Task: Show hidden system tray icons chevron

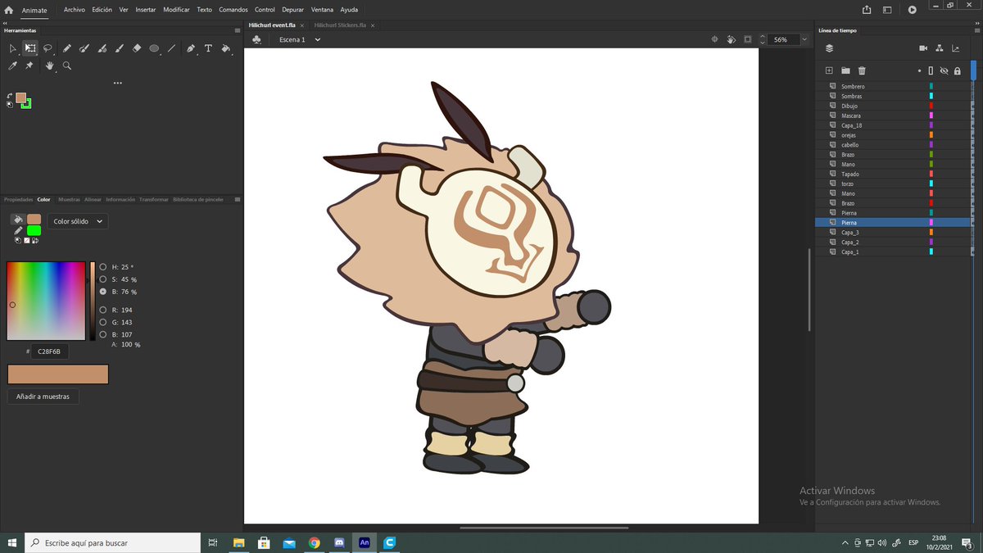Action: 845,542
